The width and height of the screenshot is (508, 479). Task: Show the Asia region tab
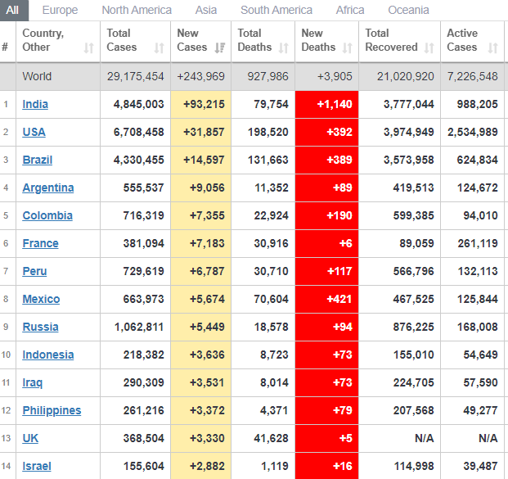coord(206,10)
